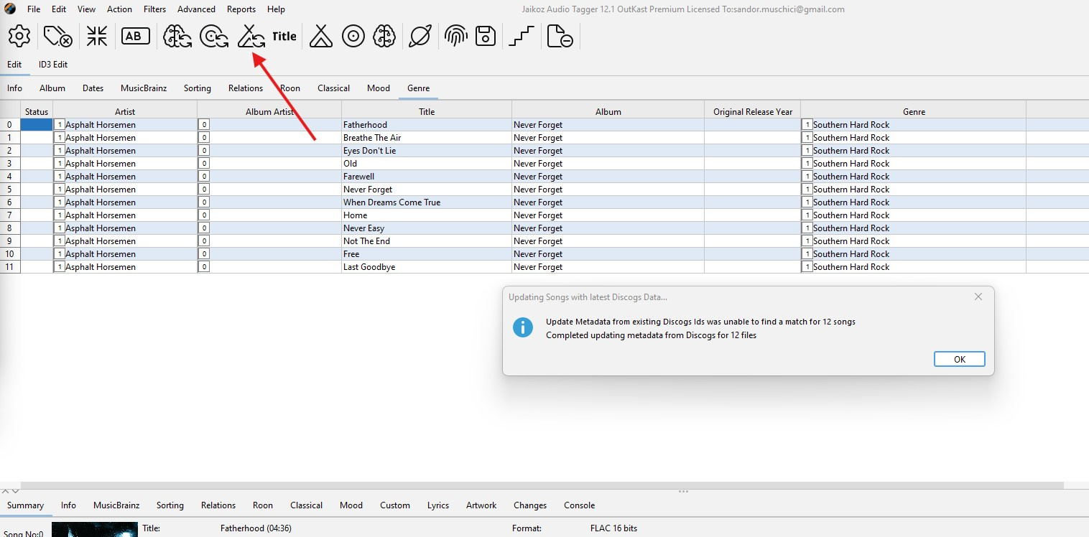The height and width of the screenshot is (537, 1089).
Task: Open the Filters menu
Action: tap(154, 9)
